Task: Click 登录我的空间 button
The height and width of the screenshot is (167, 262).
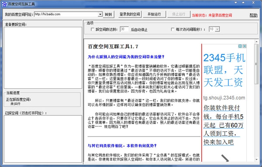Action: 130,14
